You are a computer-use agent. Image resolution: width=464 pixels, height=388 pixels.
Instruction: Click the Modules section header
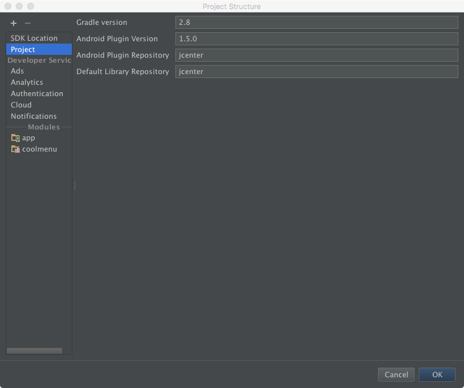(x=44, y=127)
